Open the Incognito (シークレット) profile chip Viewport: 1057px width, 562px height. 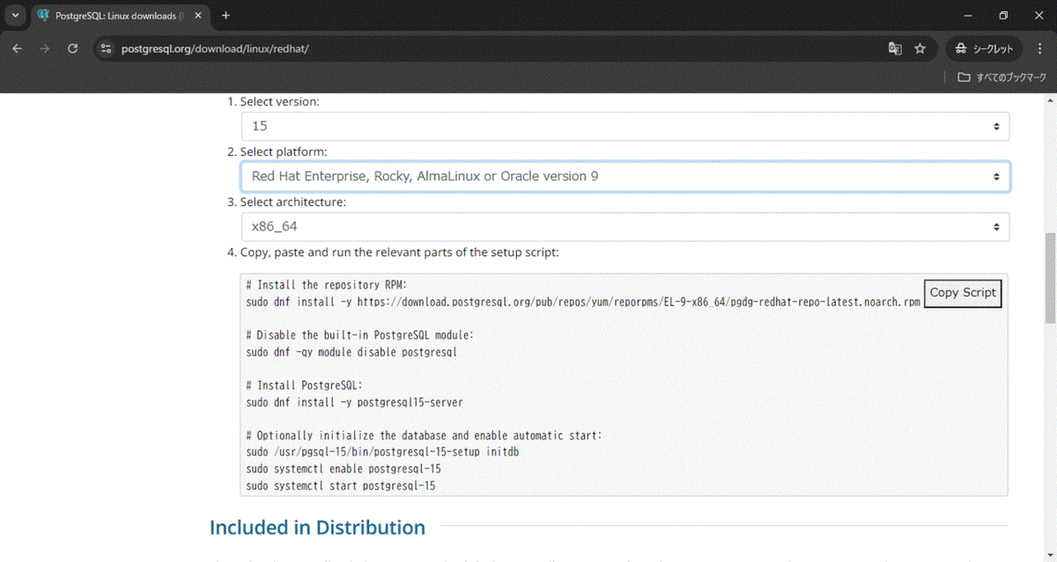[x=984, y=49]
